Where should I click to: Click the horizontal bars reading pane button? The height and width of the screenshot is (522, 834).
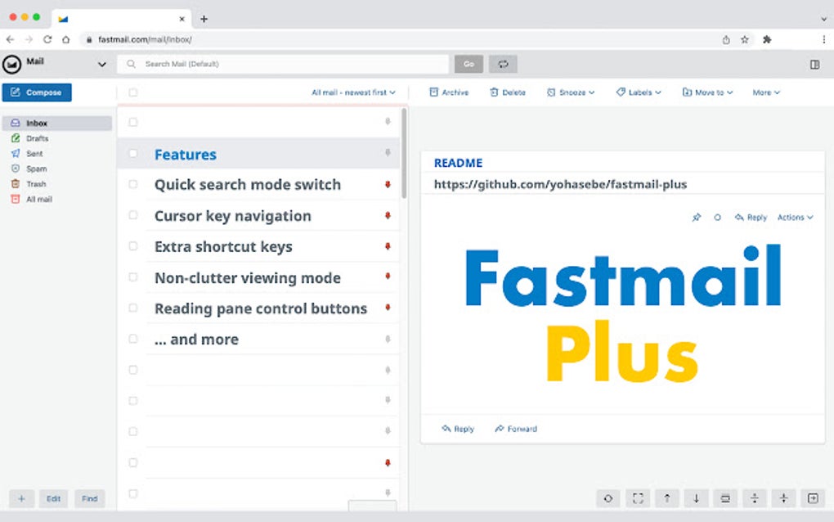coord(725,498)
